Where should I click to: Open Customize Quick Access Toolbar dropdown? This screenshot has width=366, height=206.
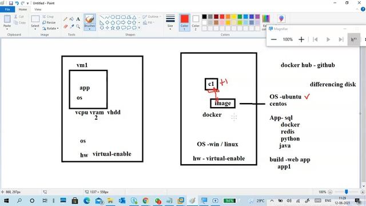[28, 3]
